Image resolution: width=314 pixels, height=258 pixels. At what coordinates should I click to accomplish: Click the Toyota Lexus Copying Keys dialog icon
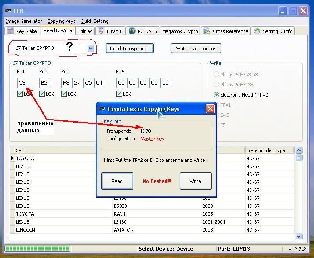pos(102,109)
